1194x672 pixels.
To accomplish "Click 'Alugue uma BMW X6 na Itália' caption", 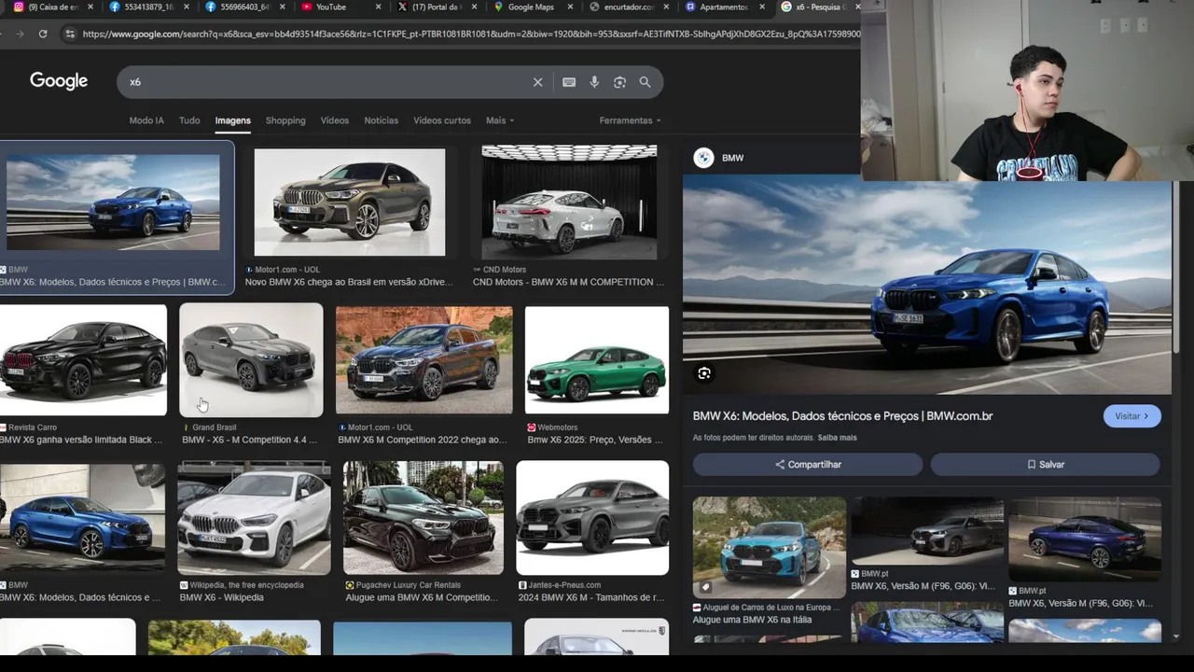I will pyautogui.click(x=752, y=620).
